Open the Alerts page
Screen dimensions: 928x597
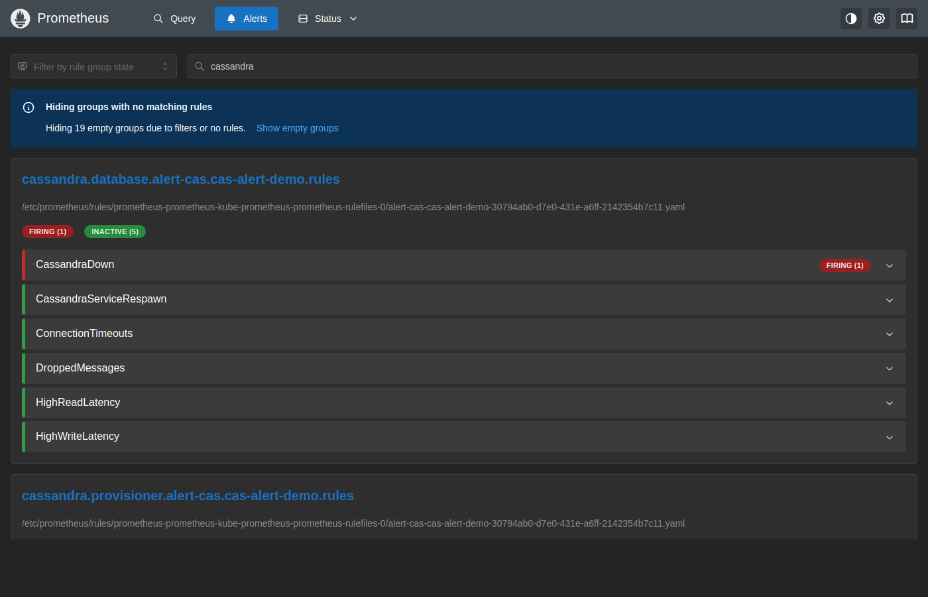247,19
